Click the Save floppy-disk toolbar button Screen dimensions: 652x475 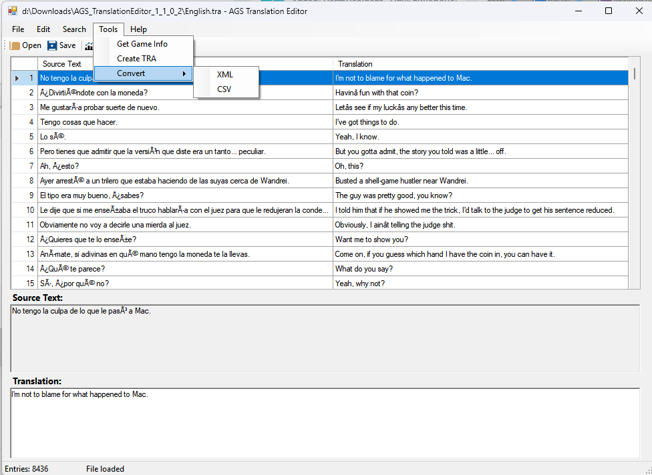click(x=61, y=45)
